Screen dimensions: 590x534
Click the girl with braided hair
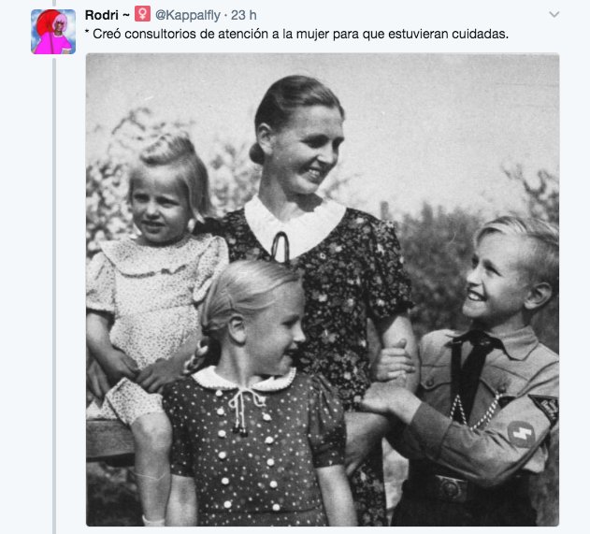coord(252,391)
